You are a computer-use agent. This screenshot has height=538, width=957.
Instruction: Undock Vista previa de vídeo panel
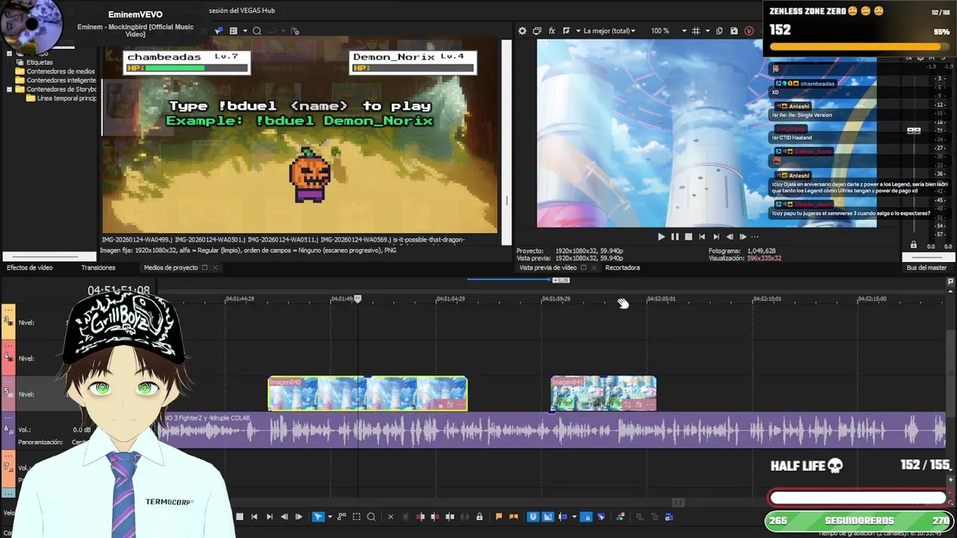[583, 268]
